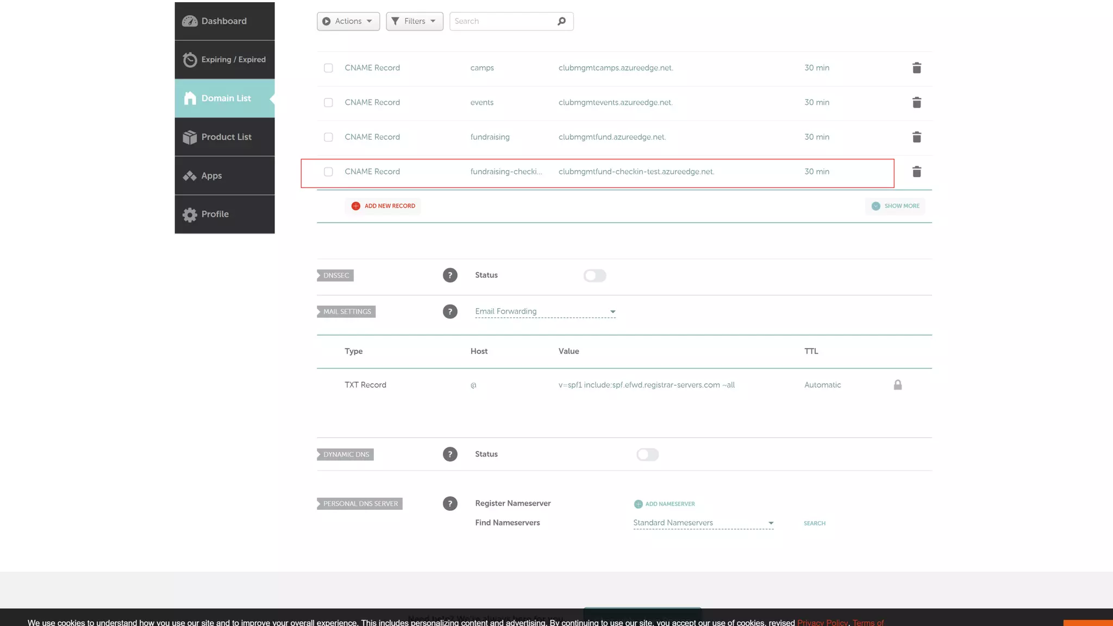
Task: Click the Dynamic DNS help icon
Action: [449, 454]
